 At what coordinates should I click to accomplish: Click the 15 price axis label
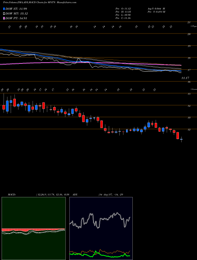click(x=189, y=94)
